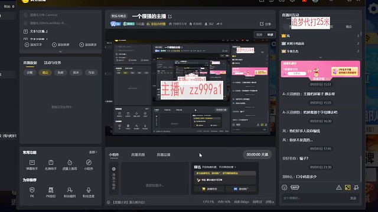This screenshot has width=378, height=212.
Task: Click the 添加文字 add button
Action: click(x=33, y=45)
